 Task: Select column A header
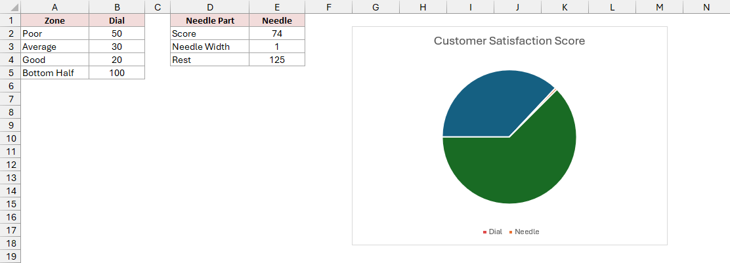[55, 7]
